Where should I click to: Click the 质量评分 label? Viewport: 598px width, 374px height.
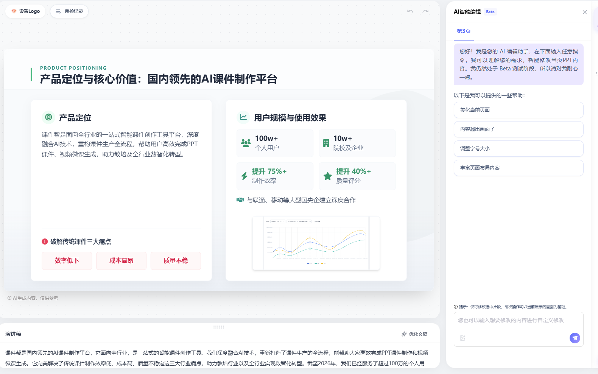coord(348,181)
